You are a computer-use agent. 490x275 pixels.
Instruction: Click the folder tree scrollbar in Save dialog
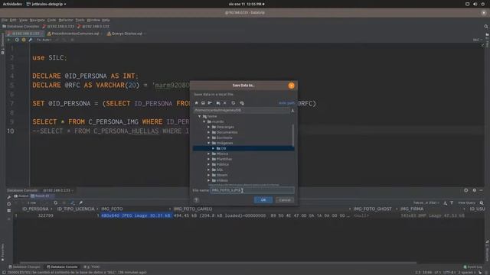pyautogui.click(x=292, y=135)
